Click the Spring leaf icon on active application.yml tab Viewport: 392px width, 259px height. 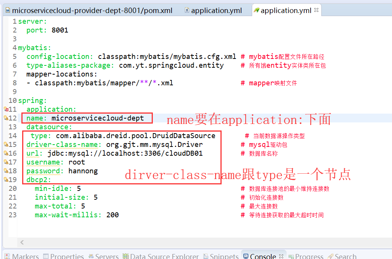[257, 11]
